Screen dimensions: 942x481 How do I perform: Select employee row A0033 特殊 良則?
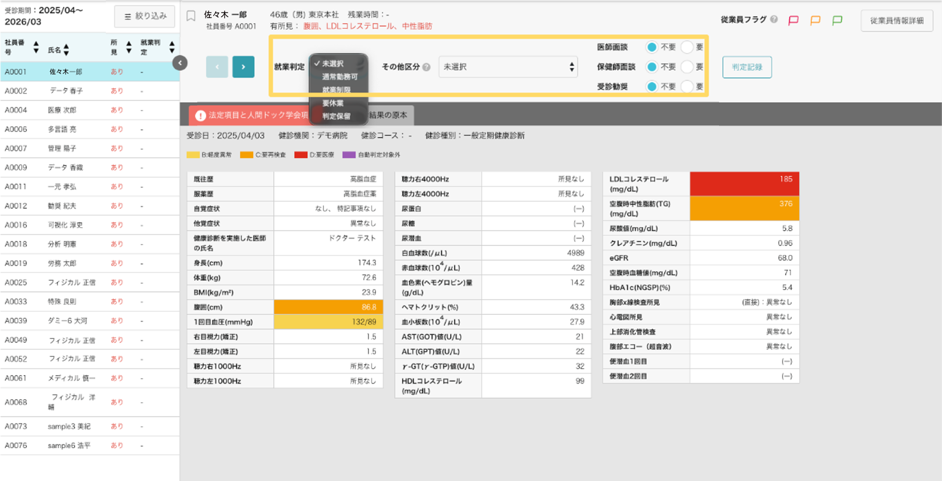pyautogui.click(x=90, y=301)
